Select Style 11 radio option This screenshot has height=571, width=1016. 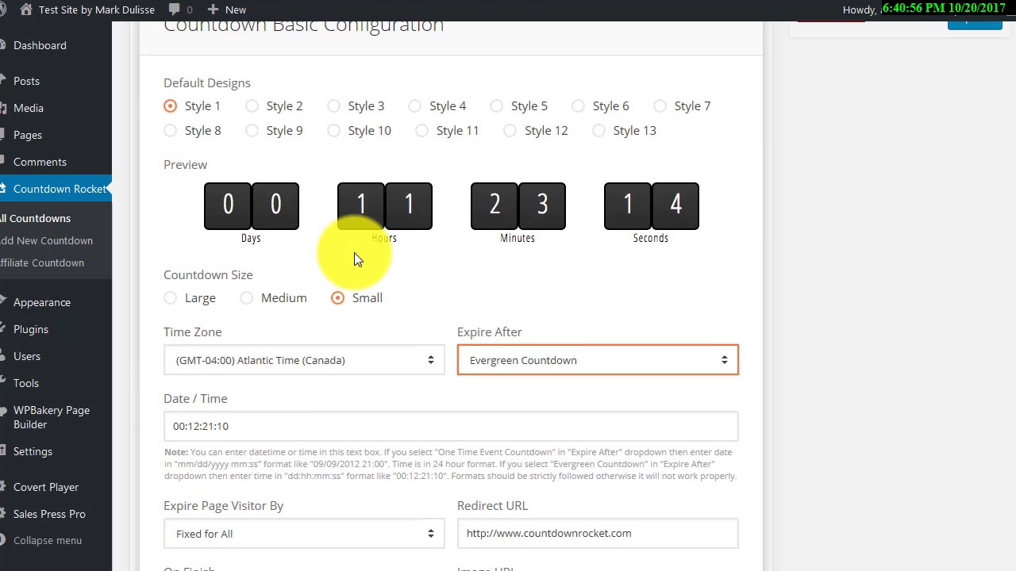point(421,130)
